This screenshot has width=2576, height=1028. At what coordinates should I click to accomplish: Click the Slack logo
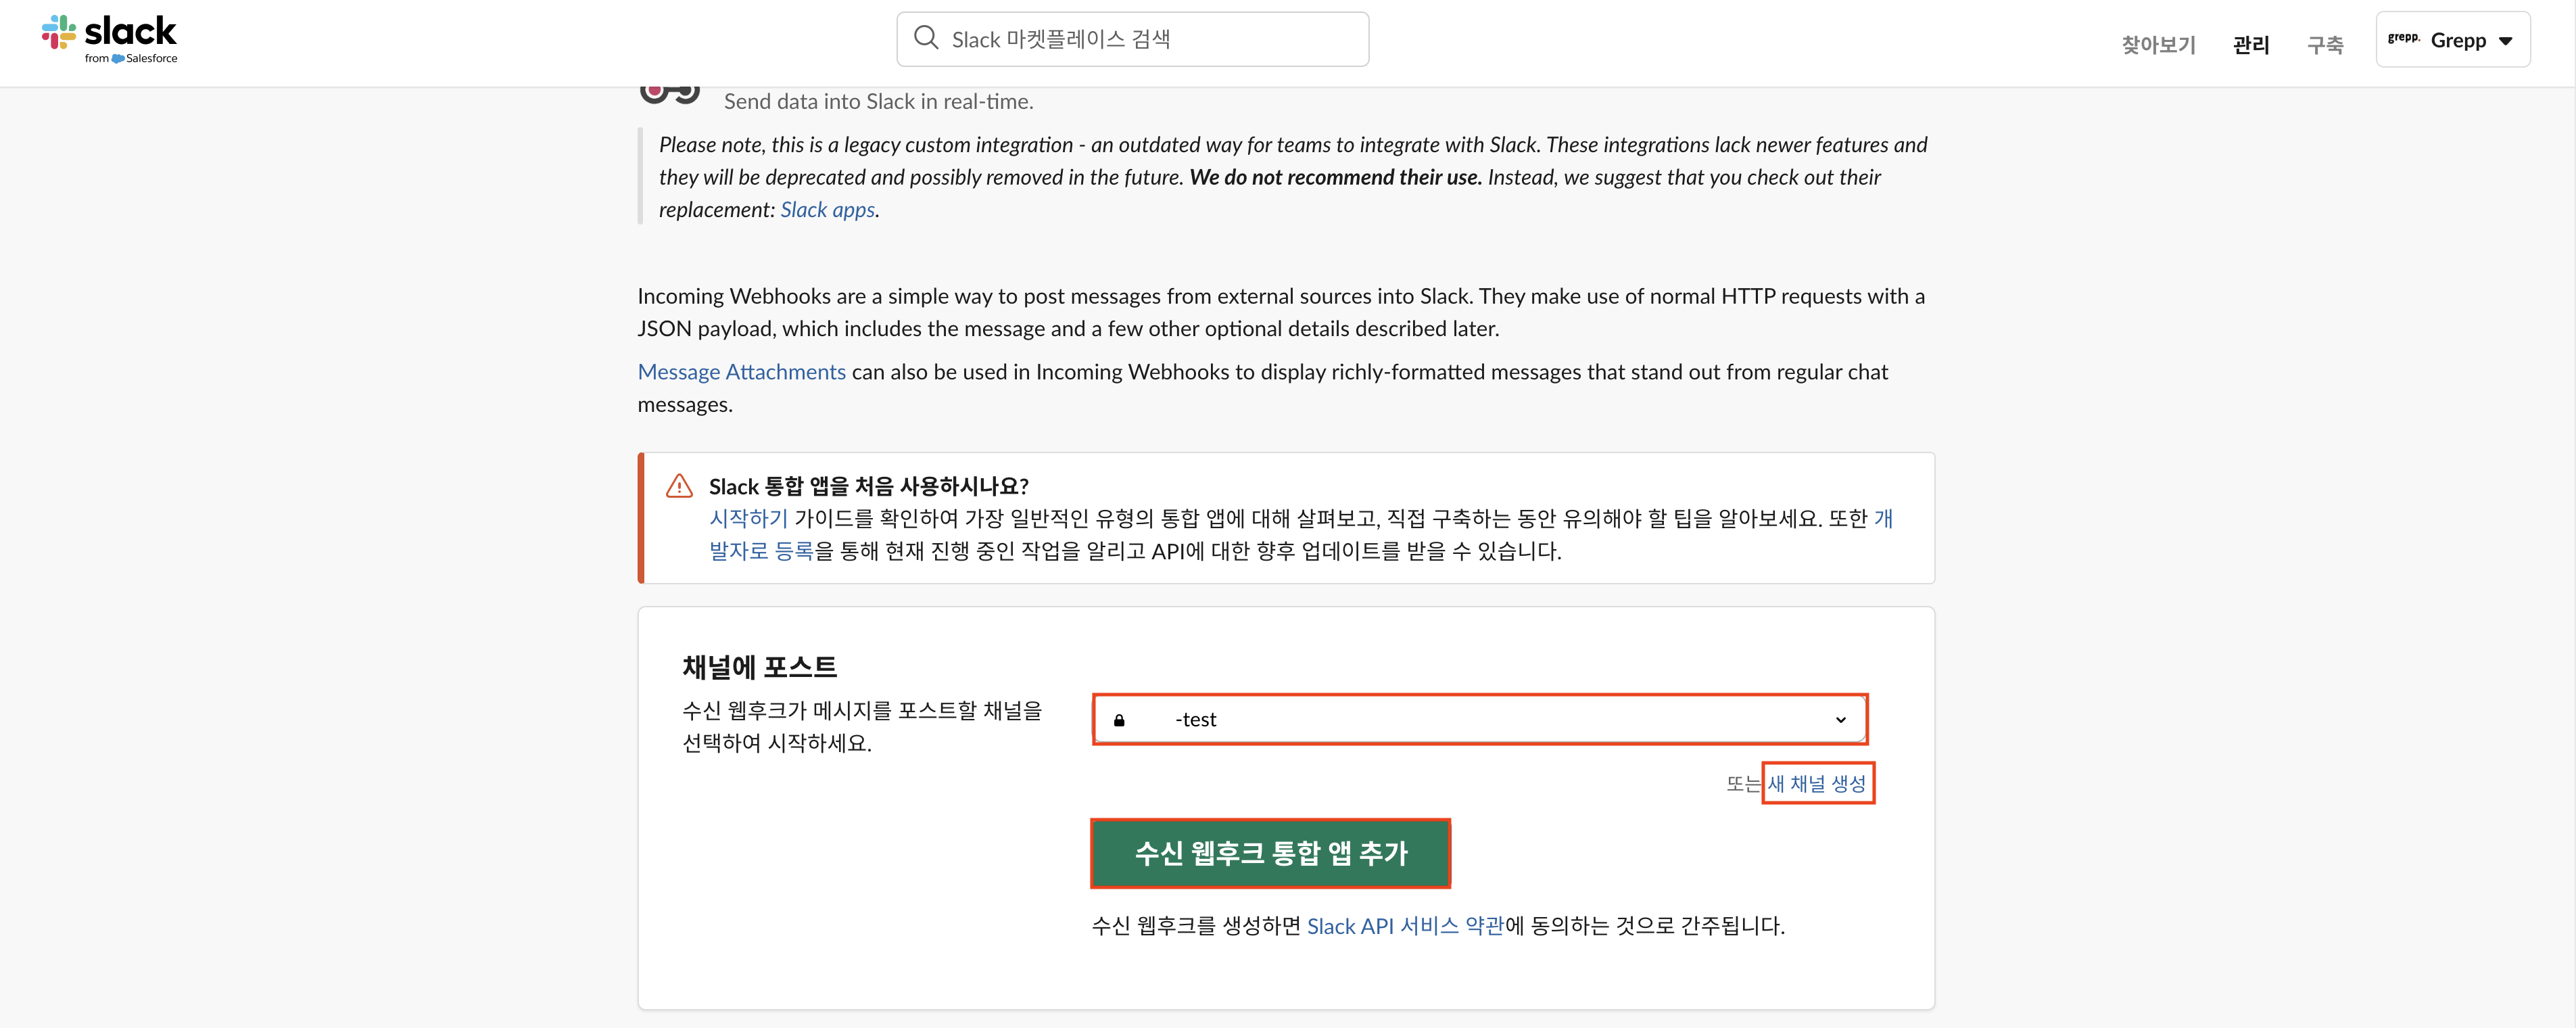(x=109, y=38)
